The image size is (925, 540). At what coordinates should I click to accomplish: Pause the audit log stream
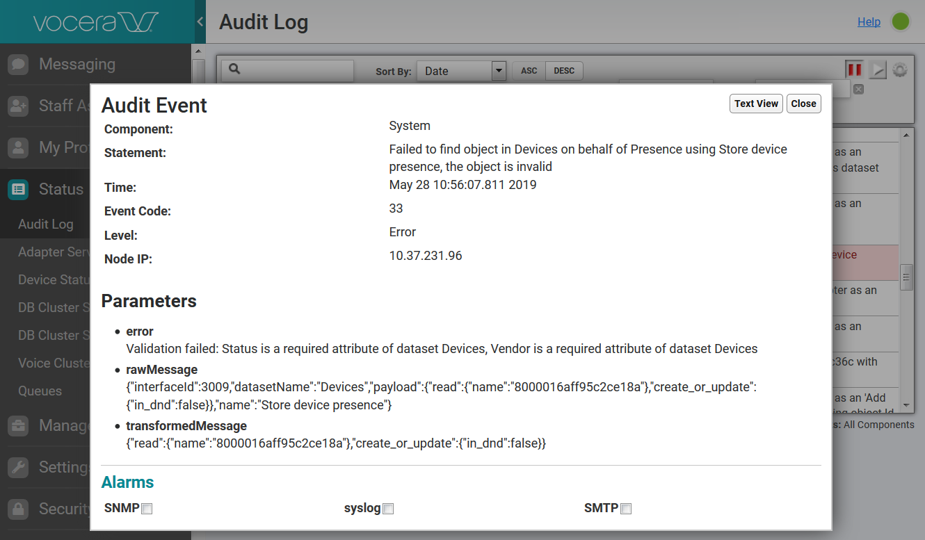(x=854, y=69)
